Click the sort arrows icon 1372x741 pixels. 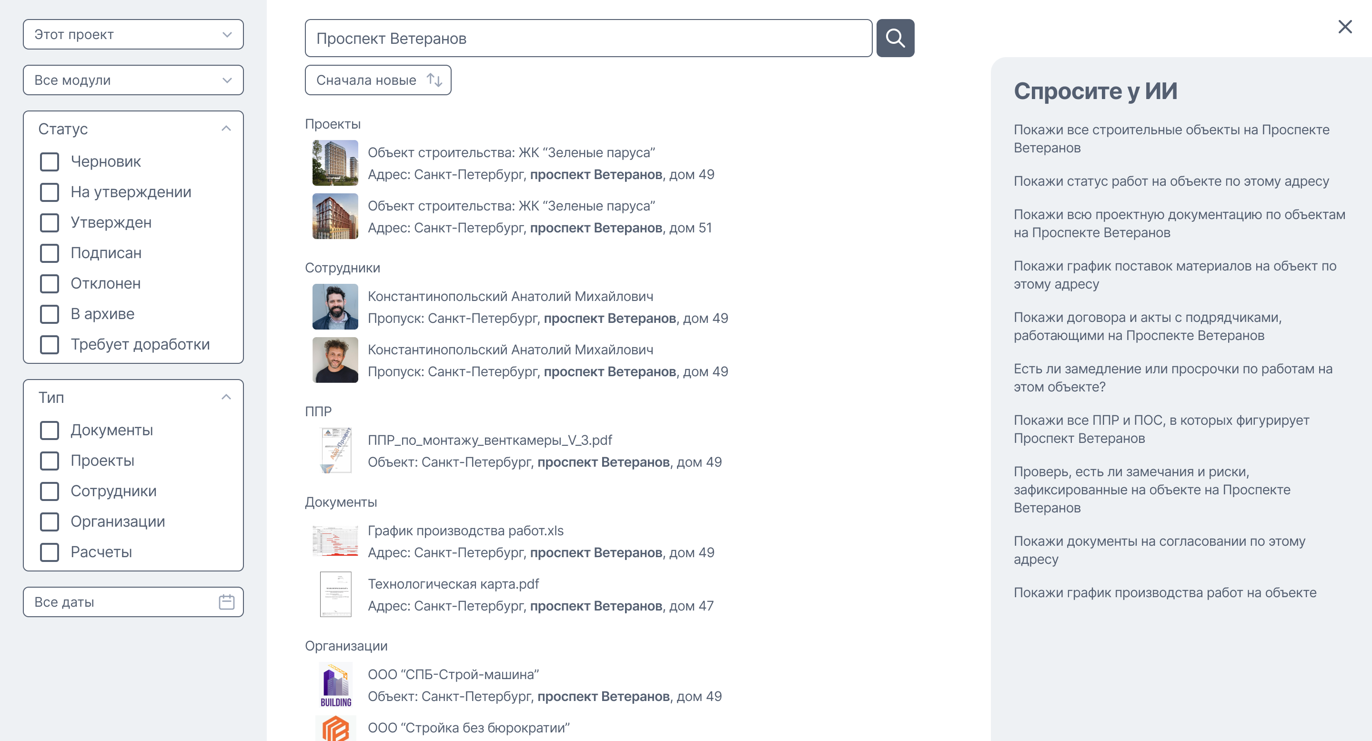pyautogui.click(x=434, y=80)
